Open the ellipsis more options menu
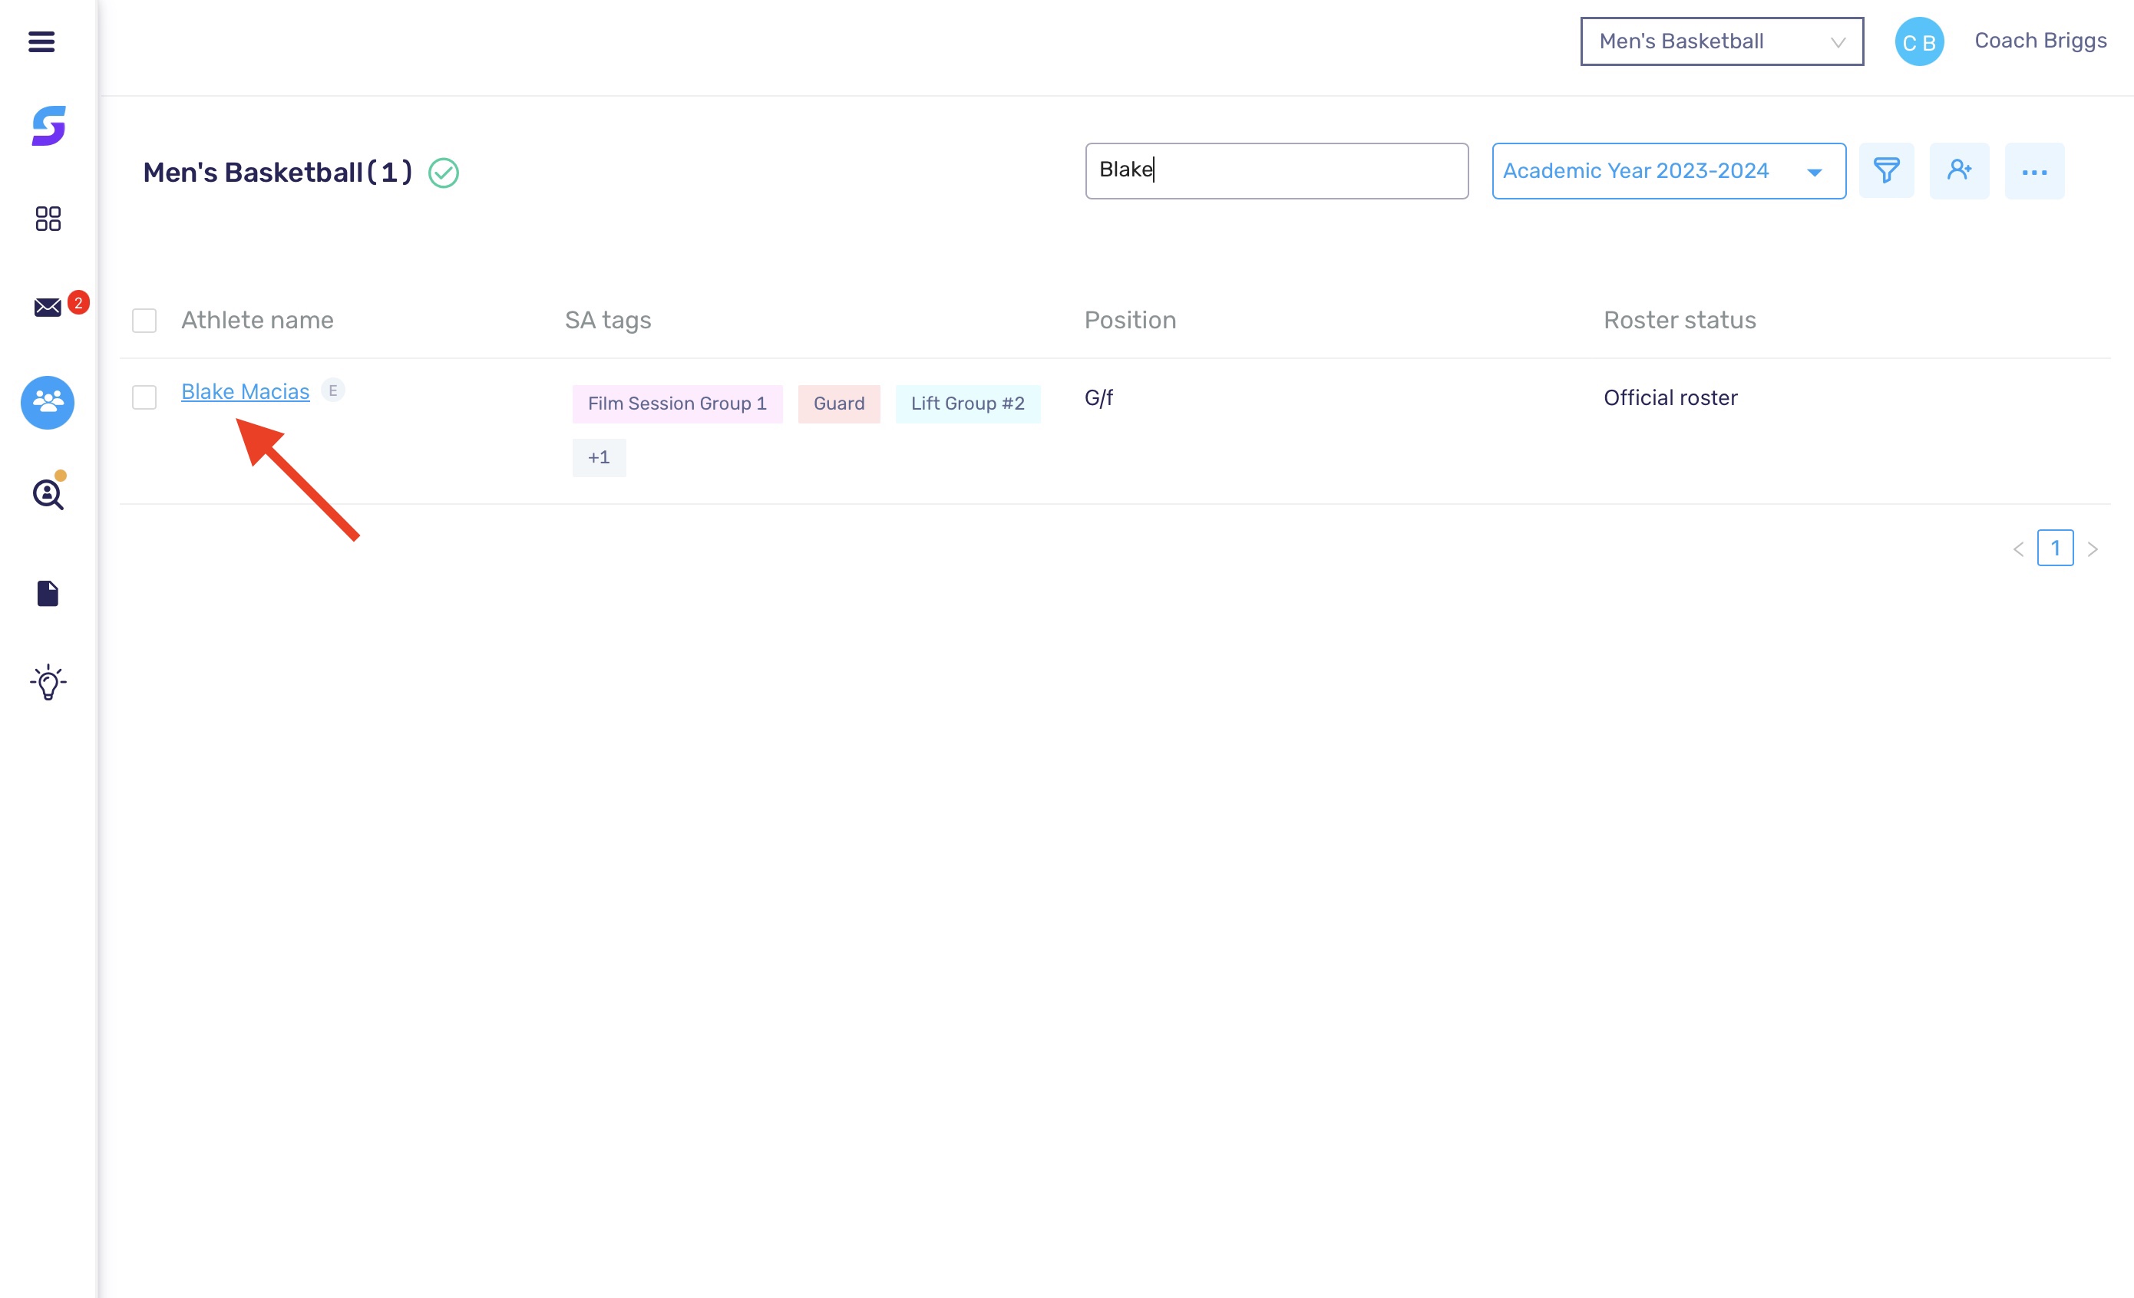Screen dimensions: 2134x1298 click(2034, 170)
